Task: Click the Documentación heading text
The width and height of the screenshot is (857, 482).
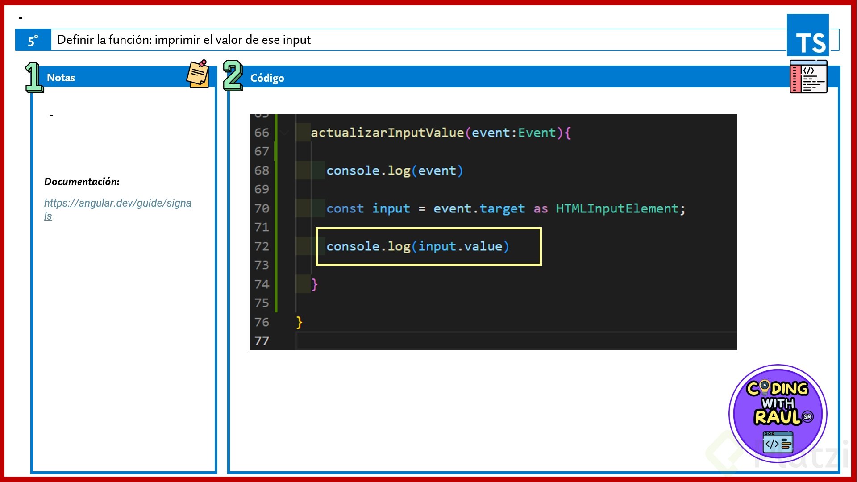Action: 82,182
